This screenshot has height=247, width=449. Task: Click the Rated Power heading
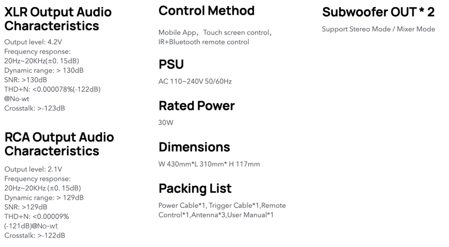coord(197,106)
